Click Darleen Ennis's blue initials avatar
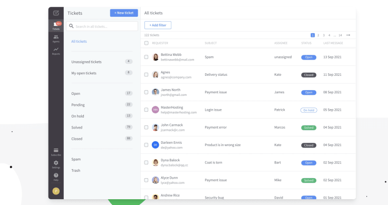Viewport: 388px width, 205px height. pos(156,145)
